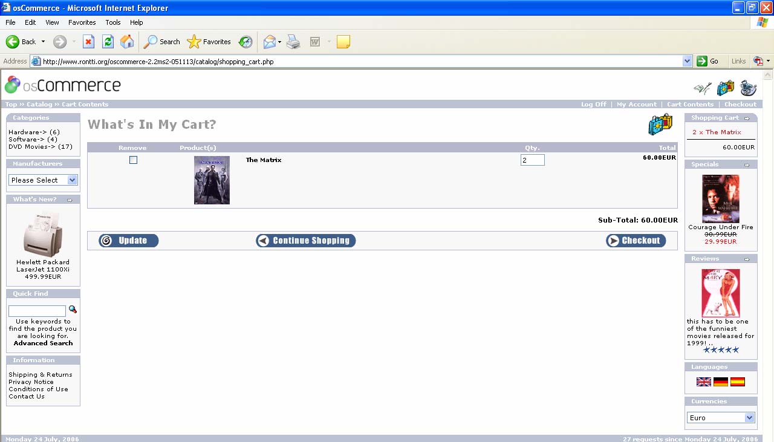Click The Matrix DVD cover thumbnail
This screenshot has height=442, width=774.
click(212, 180)
